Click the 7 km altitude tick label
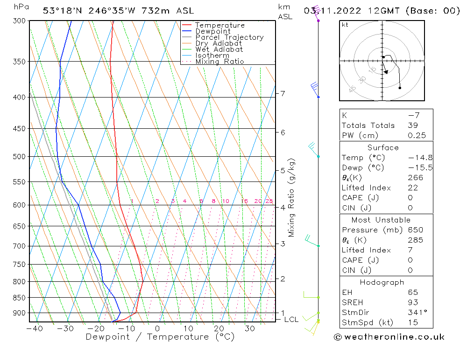 coord(283,93)
